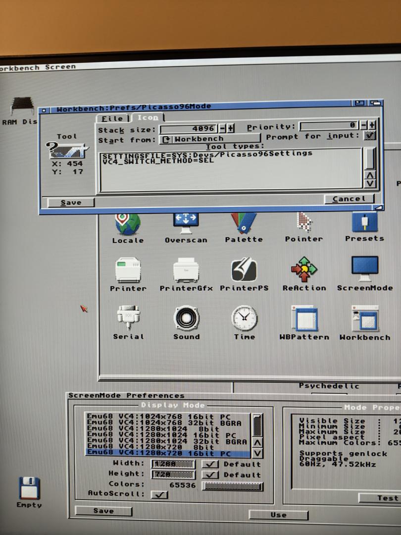Click the size gadget of Picasso96Mode window
Image resolution: width=401 pixels, height=535 pixels.
pos(378,208)
